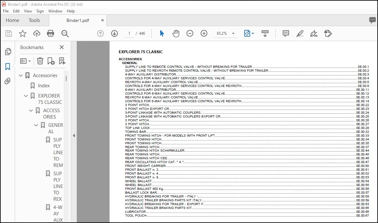The width and height of the screenshot is (378, 223).
Task: Click the 65.2% zoom value field
Action: [222, 33]
